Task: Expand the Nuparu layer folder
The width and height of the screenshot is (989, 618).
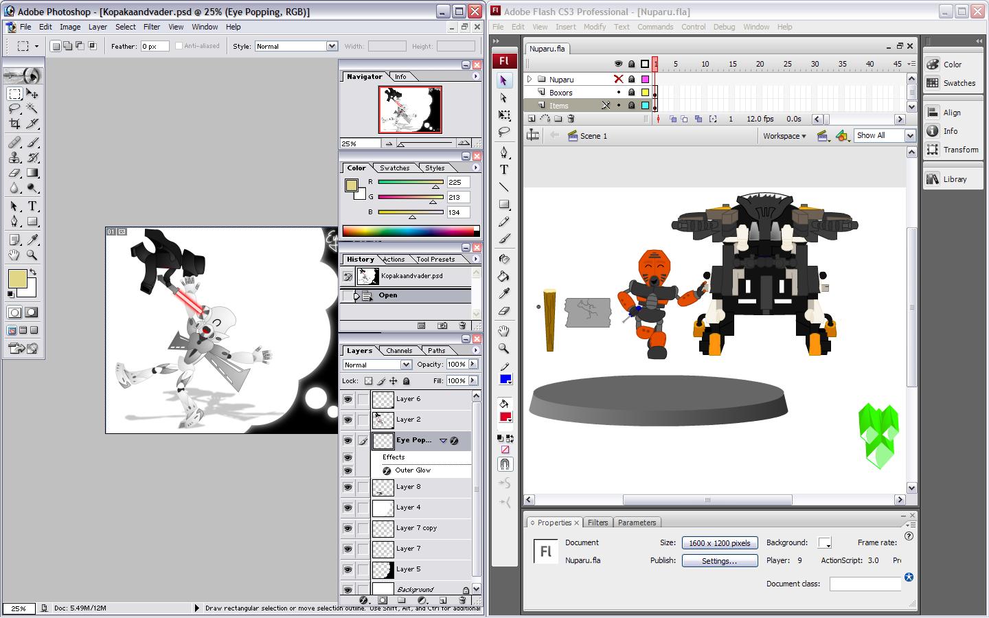Action: click(x=530, y=80)
